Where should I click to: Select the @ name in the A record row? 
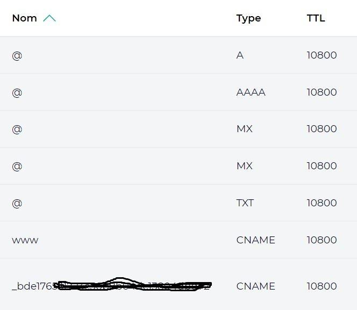17,55
